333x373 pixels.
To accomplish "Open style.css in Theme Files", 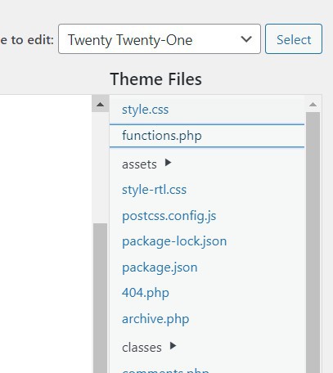I will (145, 110).
